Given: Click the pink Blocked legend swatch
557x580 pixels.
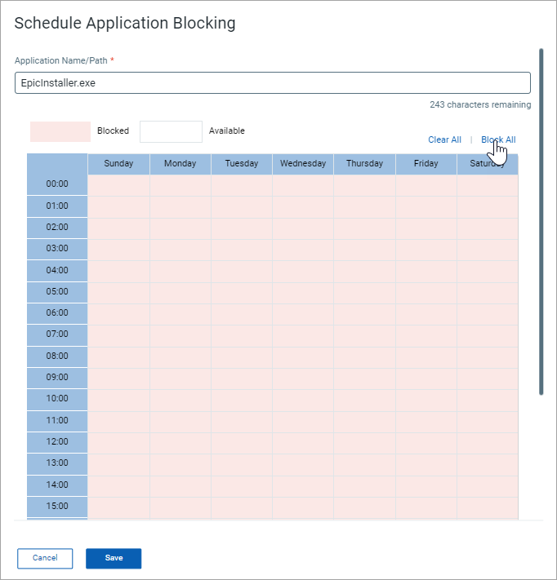Looking at the screenshot, I should click(x=60, y=131).
